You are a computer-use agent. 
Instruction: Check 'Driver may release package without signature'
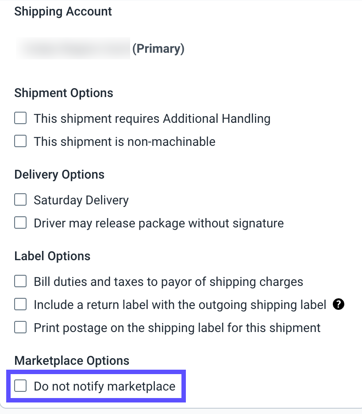[x=20, y=223]
